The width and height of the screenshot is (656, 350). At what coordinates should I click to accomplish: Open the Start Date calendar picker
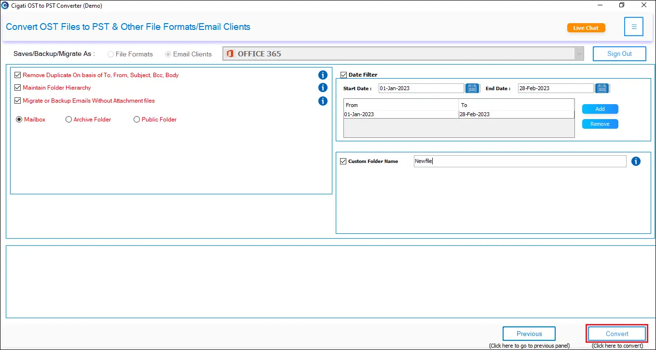point(472,88)
